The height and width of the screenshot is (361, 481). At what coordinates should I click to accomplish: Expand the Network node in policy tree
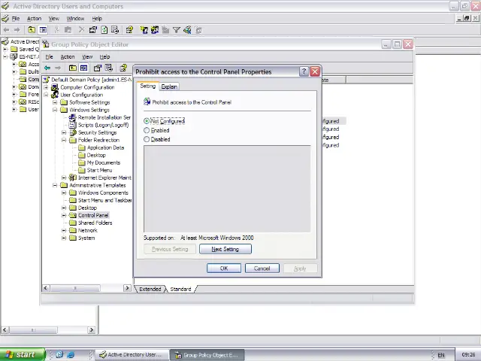(x=64, y=230)
